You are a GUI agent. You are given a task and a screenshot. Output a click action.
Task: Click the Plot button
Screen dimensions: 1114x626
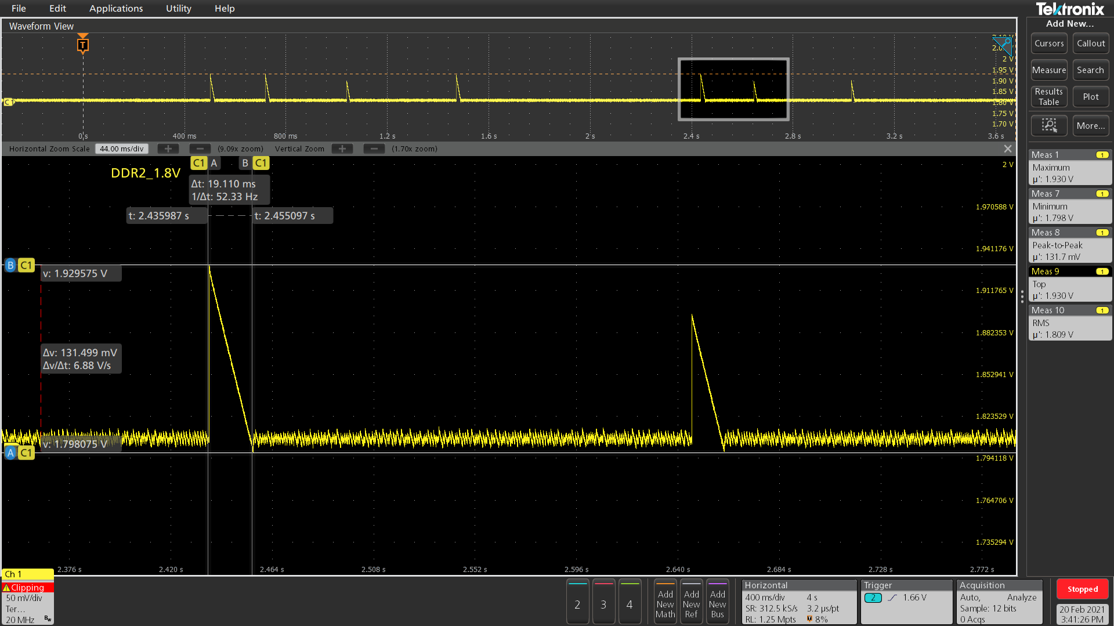(1091, 97)
